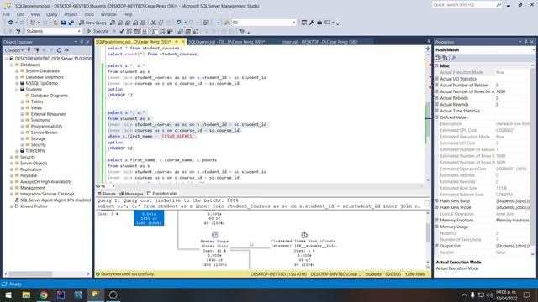Select the Clustered Index Scan operator icon
The width and height of the screenshot is (538, 302).
pos(304,235)
